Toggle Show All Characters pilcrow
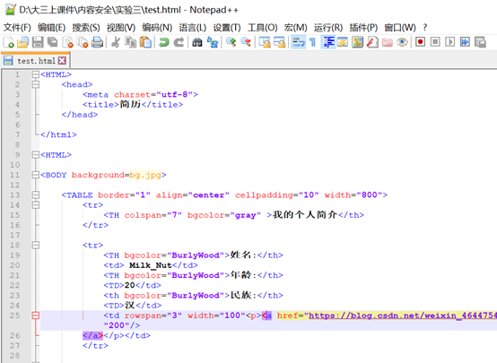 312,42
